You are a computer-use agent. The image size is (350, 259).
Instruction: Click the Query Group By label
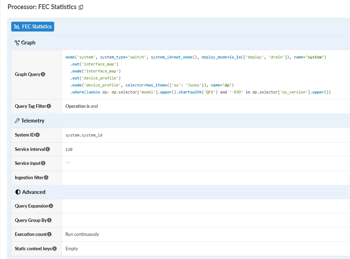point(31,220)
